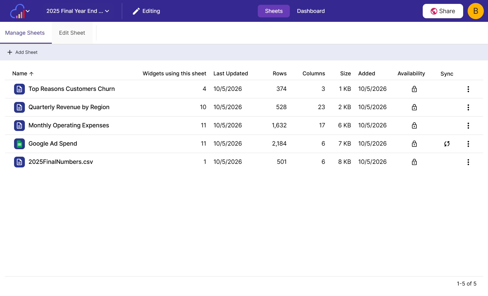Screen dimensions: 488x296
Task: Click the file icon for Top Reasons Customers Churn
Action: point(19,89)
